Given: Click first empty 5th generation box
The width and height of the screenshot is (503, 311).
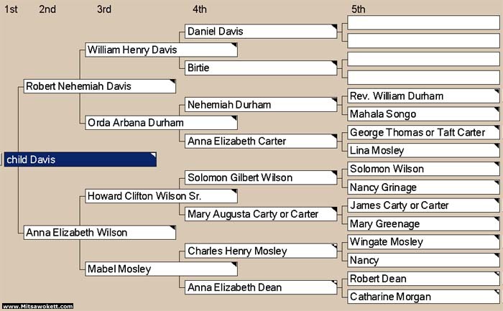Looking at the screenshot, I should click(x=423, y=23).
